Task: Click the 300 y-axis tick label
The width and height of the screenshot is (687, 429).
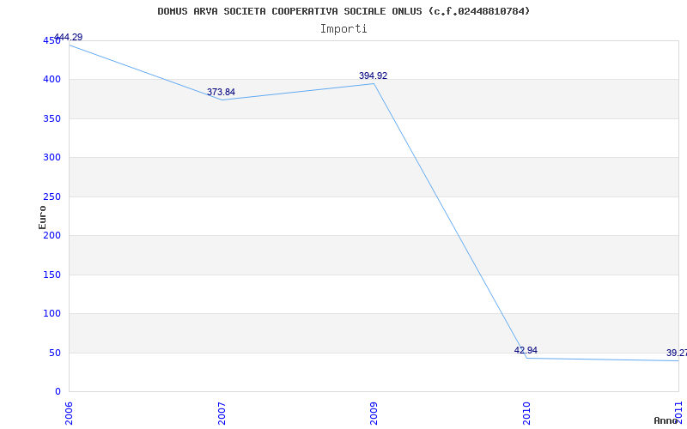Action: pyautogui.click(x=52, y=158)
